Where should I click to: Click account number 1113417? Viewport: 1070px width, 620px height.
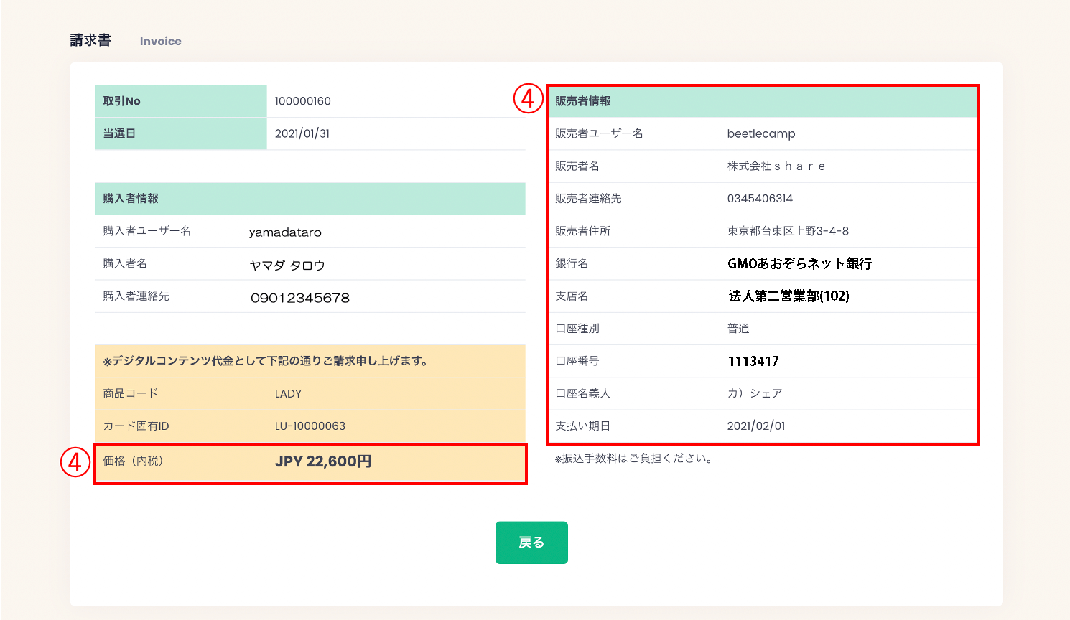(753, 361)
